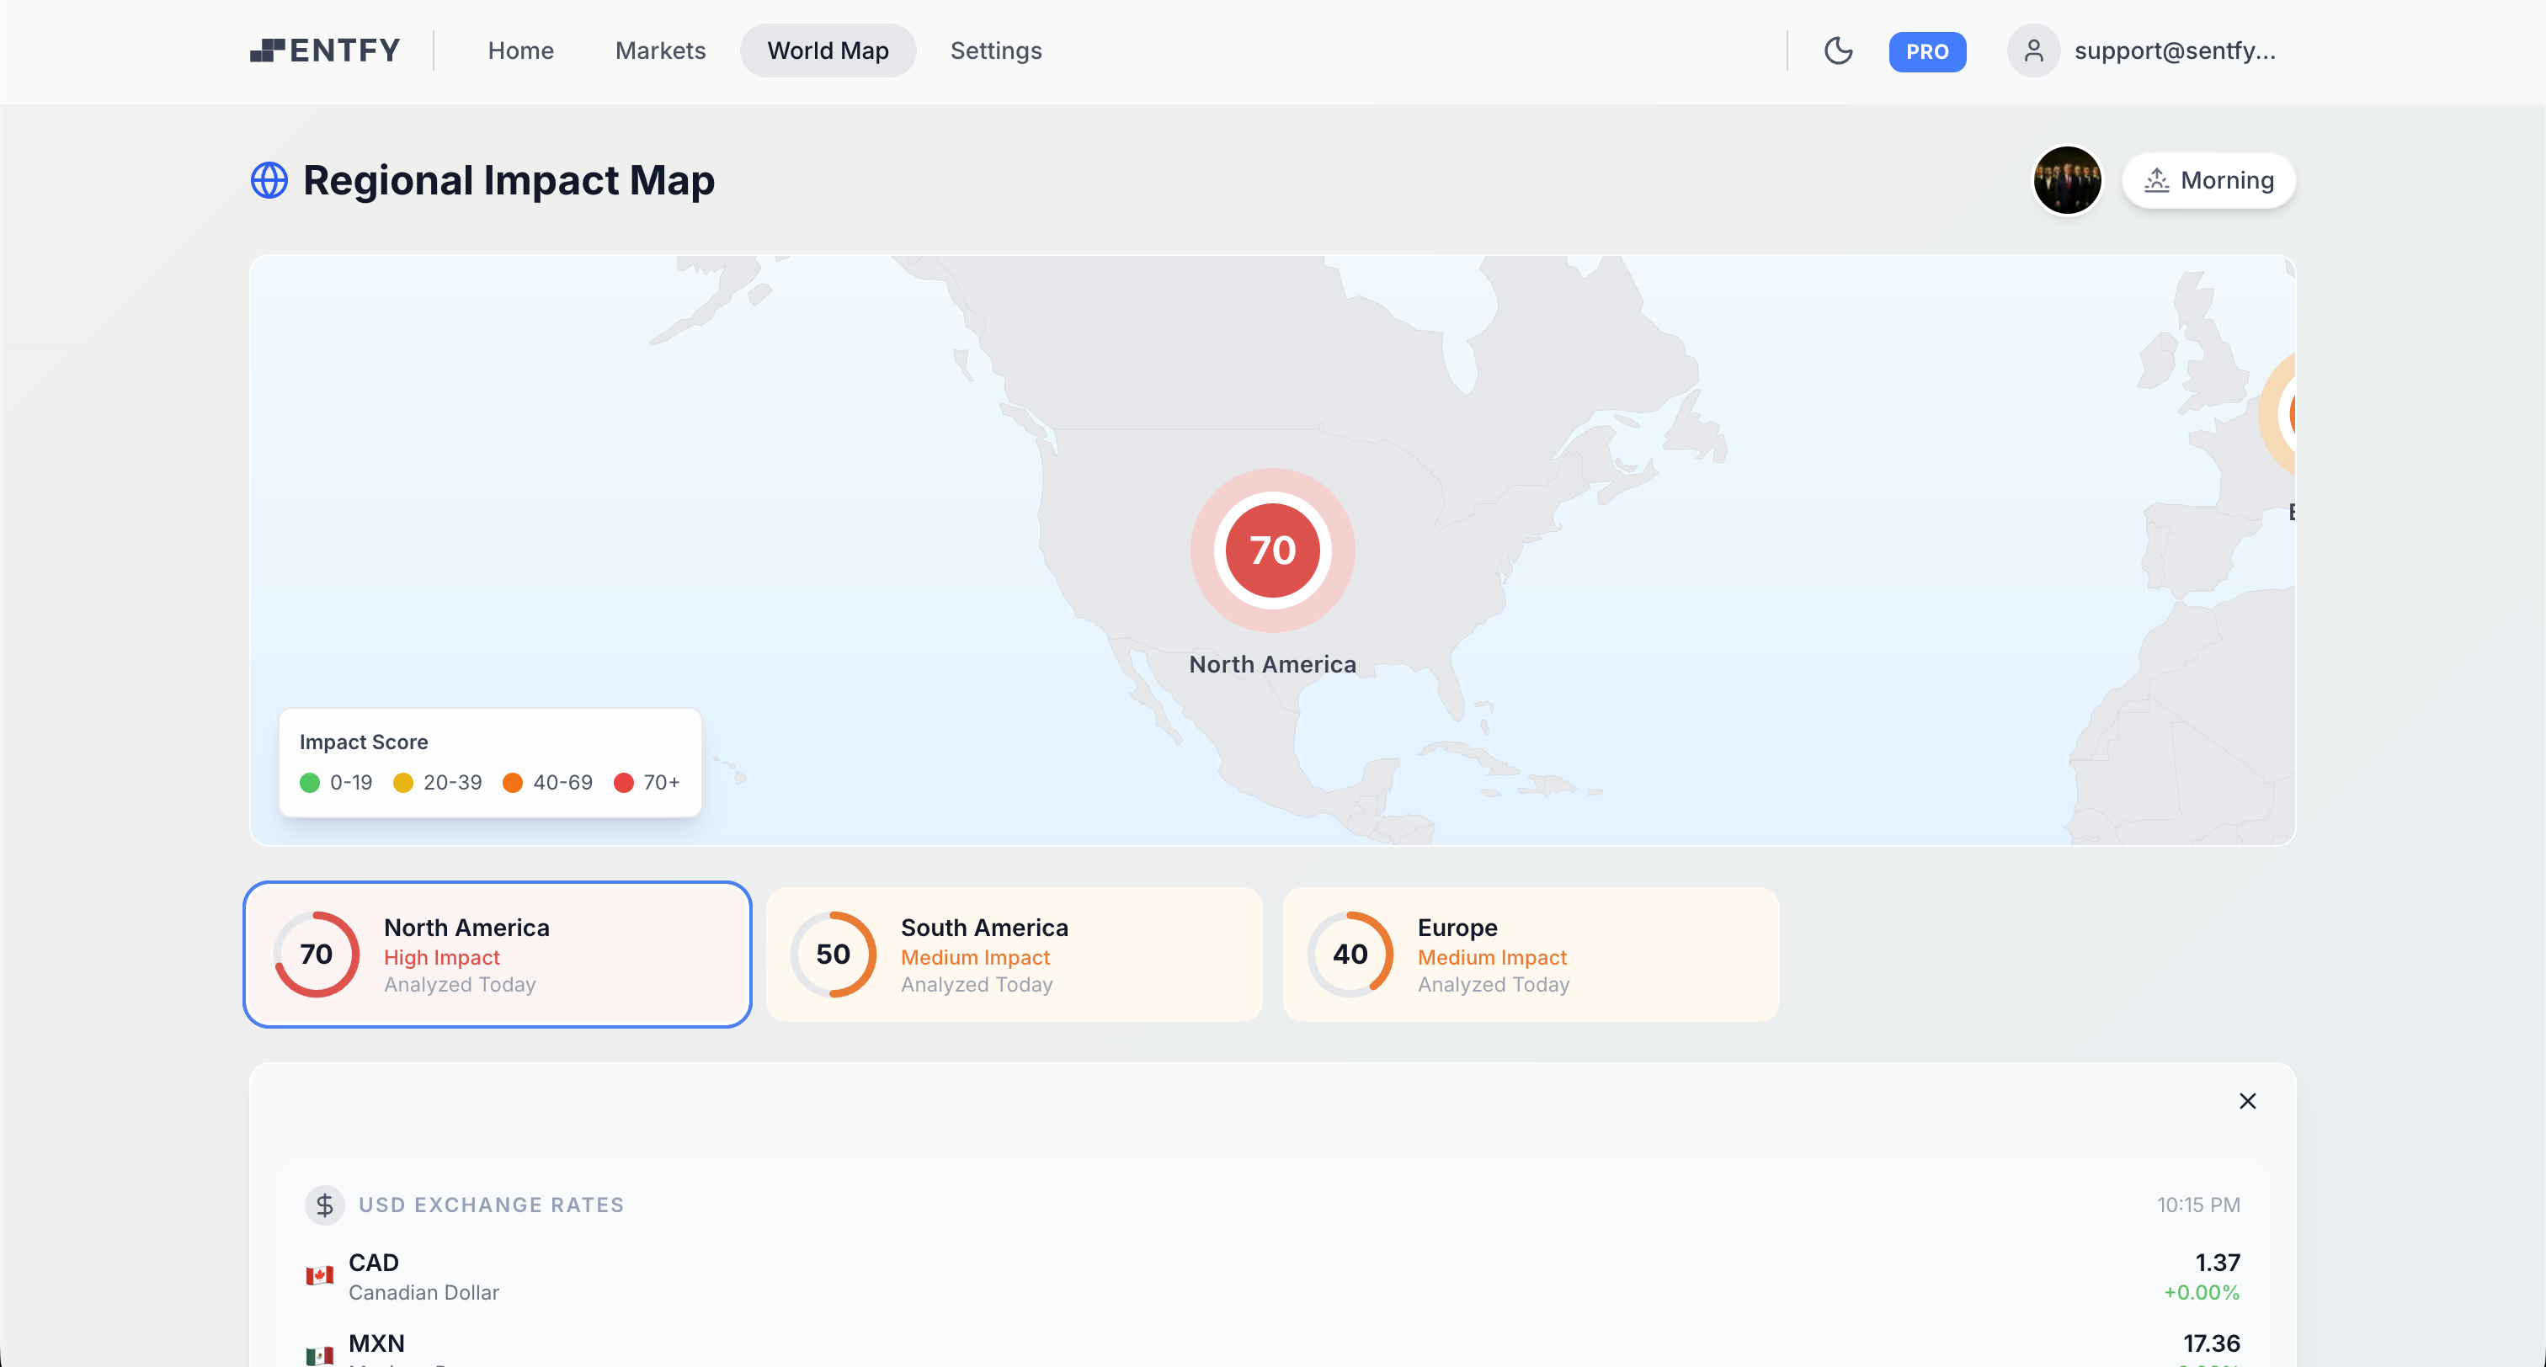
Task: Click the Canadian flag beside CAD
Action: coord(319,1275)
